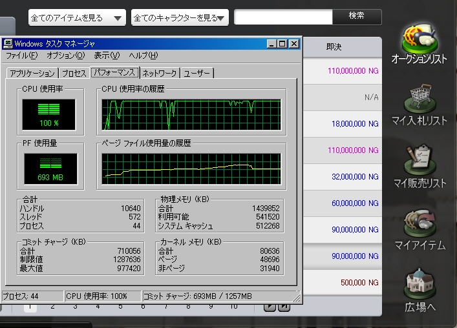The image size is (457, 328).
Task: Click the CPU 使用率の履歴 graph
Action: click(191, 115)
